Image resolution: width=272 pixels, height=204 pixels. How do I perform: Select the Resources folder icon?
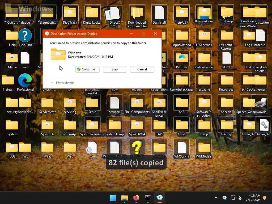coord(226,80)
